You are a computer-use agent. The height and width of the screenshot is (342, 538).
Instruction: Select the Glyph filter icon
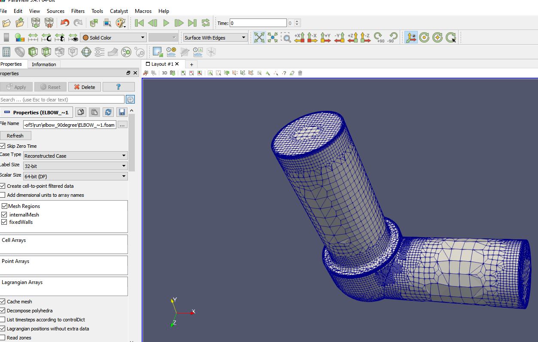click(87, 52)
